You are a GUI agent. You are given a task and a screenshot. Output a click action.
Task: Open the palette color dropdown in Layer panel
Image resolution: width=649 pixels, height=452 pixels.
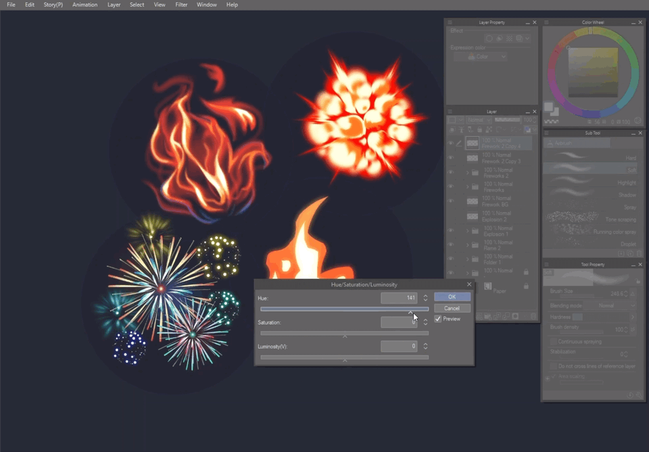click(x=455, y=120)
